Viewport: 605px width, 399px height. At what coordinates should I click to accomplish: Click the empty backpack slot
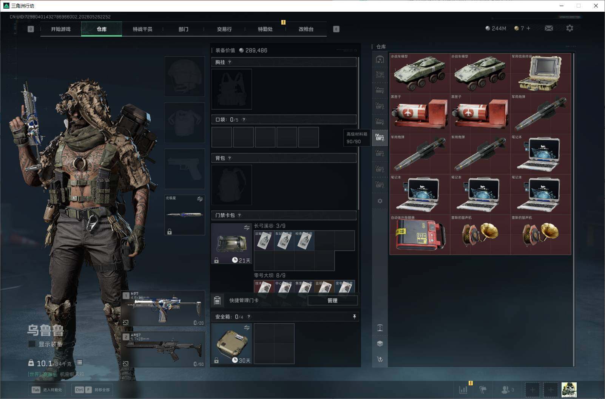coord(232,185)
